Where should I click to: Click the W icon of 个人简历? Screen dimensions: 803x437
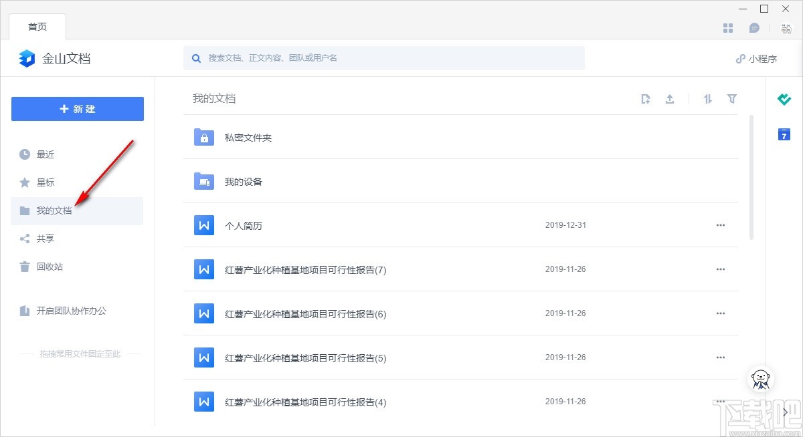tap(203, 225)
